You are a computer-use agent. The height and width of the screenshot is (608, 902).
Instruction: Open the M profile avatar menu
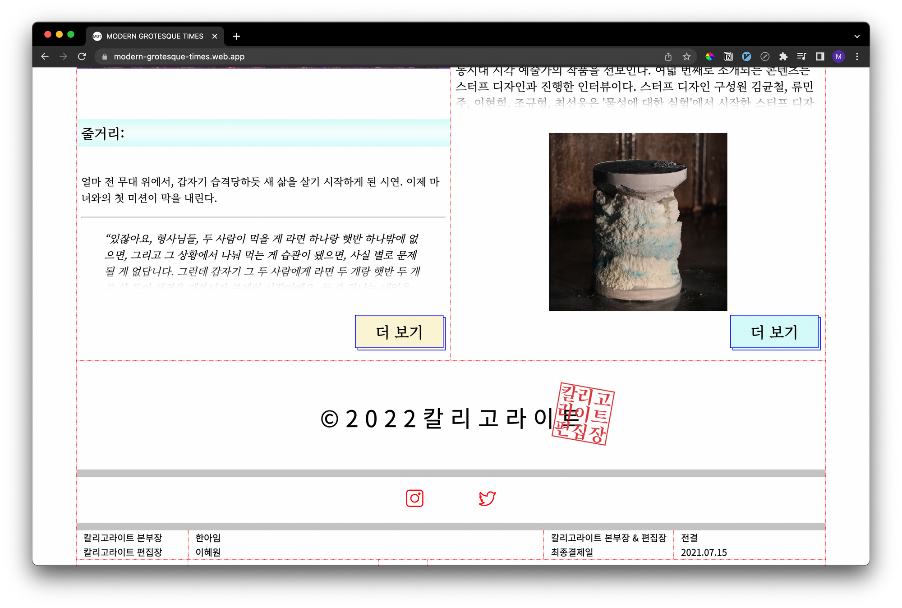[x=838, y=56]
